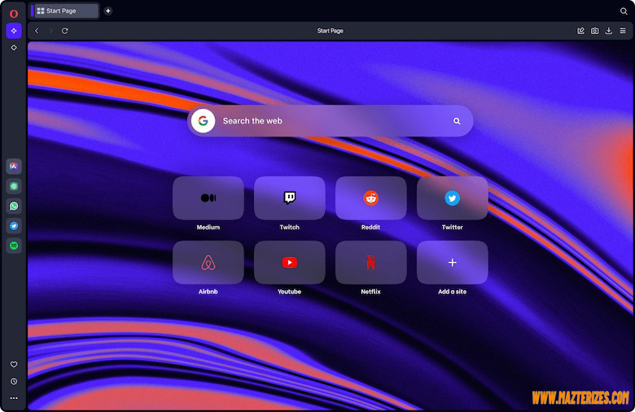Click the Start Page address bar
This screenshot has width=635, height=412.
(x=330, y=31)
